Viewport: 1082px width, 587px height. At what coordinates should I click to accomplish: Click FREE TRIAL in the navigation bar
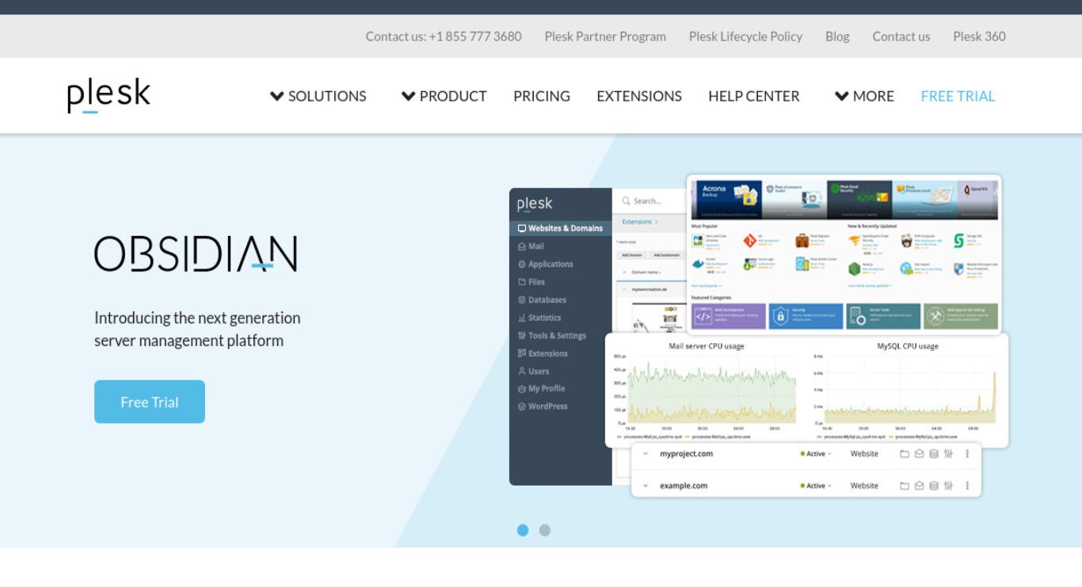click(x=958, y=96)
